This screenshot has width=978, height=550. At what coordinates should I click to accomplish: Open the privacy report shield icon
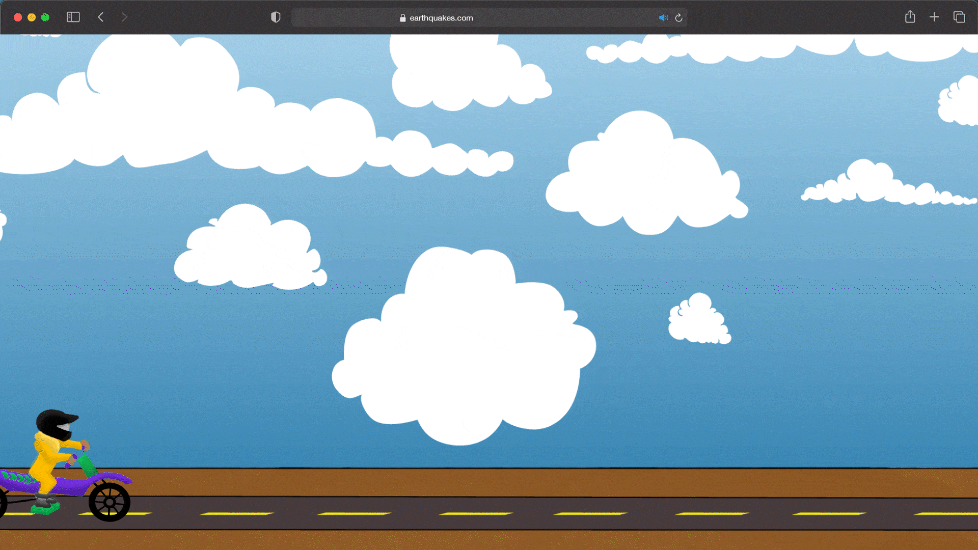276,17
